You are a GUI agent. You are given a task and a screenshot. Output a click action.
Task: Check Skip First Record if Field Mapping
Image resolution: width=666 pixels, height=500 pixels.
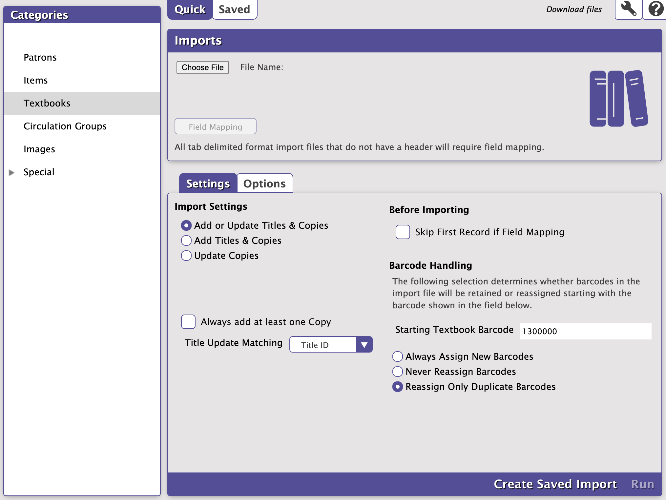403,232
